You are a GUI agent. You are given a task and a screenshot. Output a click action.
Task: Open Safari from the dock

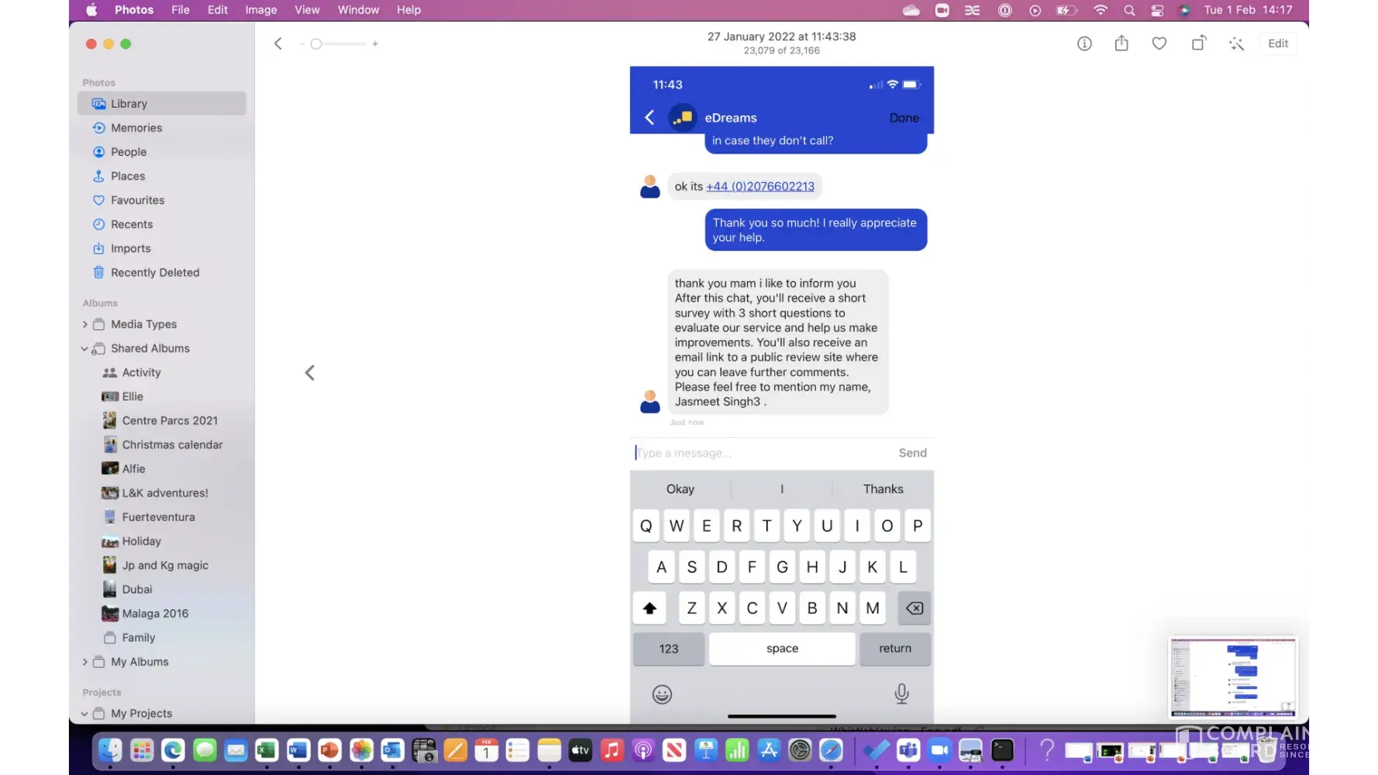(831, 750)
